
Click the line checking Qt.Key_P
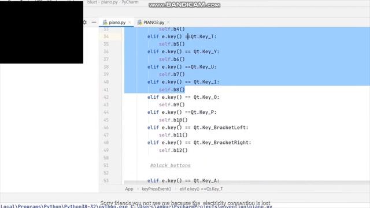(x=182, y=112)
